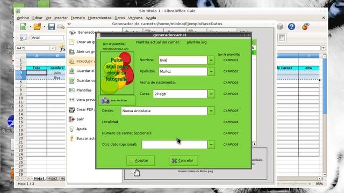The height and width of the screenshot is (193, 344).
Task: Select column A header in Calc
Action: pos(37,56)
